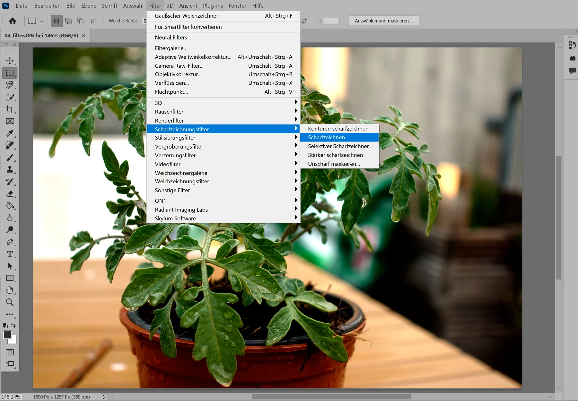Select the History Brush tool

[x=10, y=182]
